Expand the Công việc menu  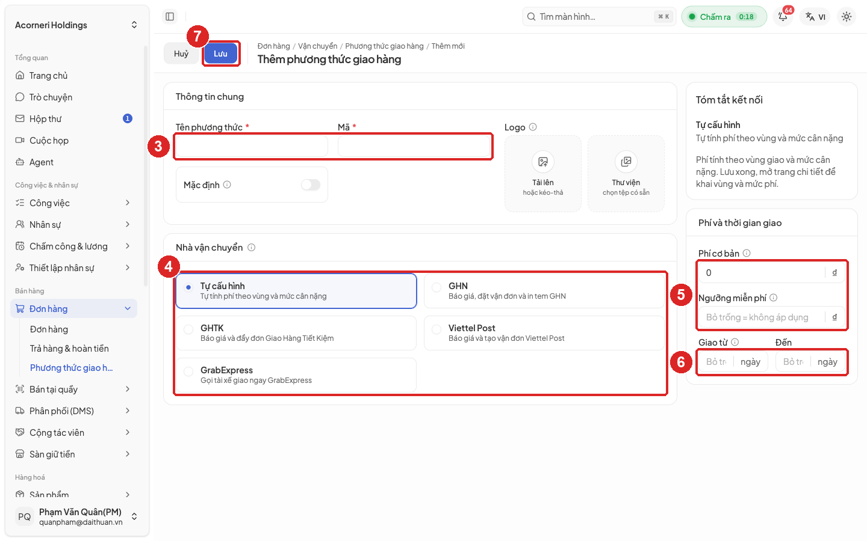[x=73, y=203]
